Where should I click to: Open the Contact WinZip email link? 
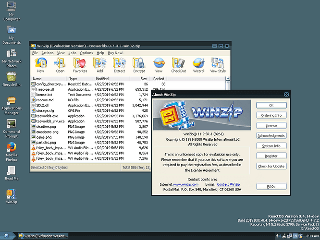pos(228,184)
